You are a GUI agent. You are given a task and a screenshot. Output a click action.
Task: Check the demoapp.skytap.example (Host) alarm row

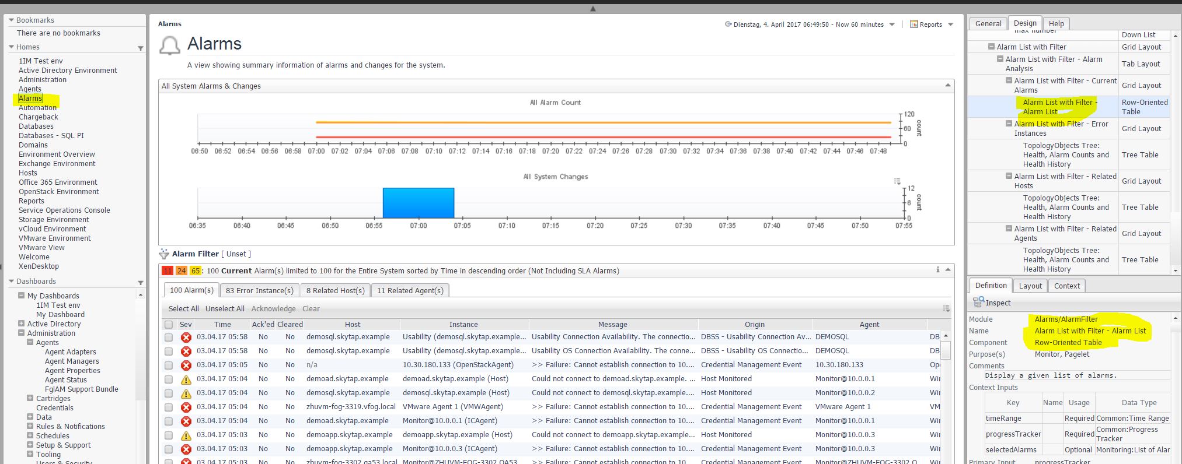169,435
